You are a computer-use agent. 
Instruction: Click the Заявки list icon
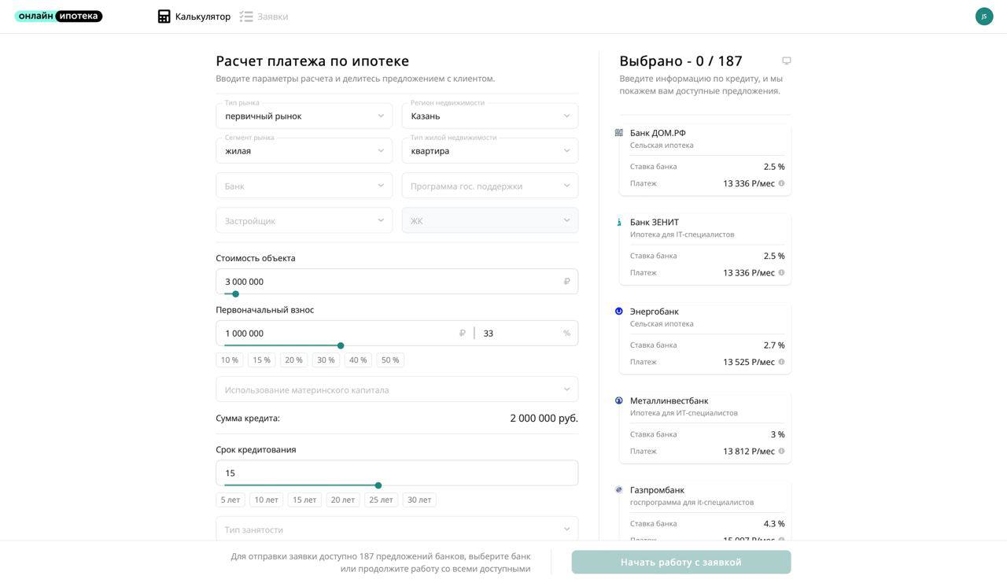coord(246,17)
